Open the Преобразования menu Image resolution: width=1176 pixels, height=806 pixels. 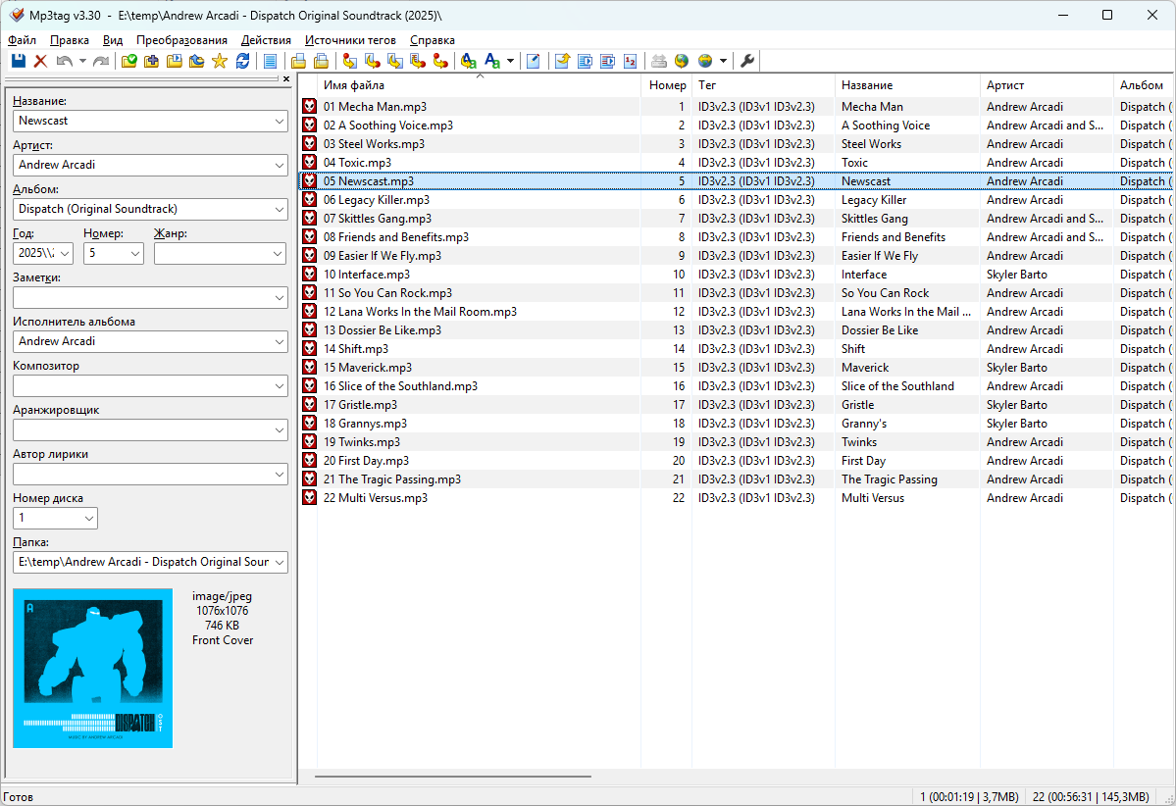point(181,40)
